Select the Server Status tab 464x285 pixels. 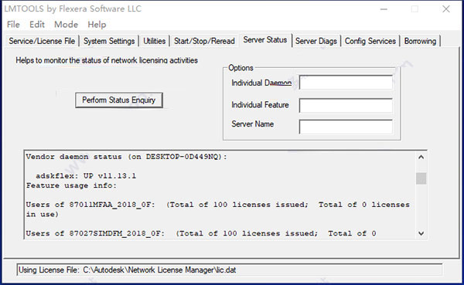tap(265, 39)
